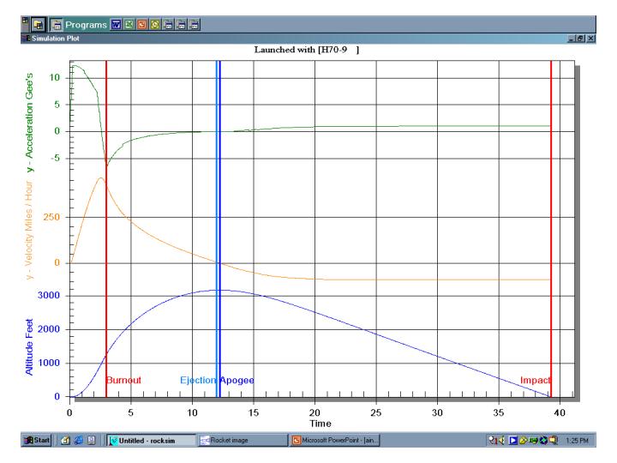Launch Internet Explorer from quick launch

[x=78, y=440]
